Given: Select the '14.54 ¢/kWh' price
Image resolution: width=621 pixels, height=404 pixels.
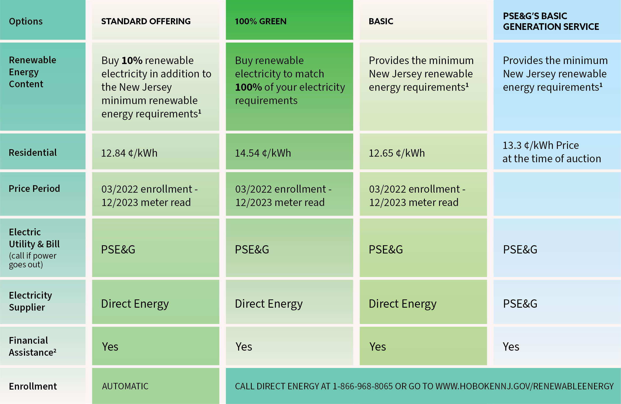Looking at the screenshot, I should click(289, 151).
